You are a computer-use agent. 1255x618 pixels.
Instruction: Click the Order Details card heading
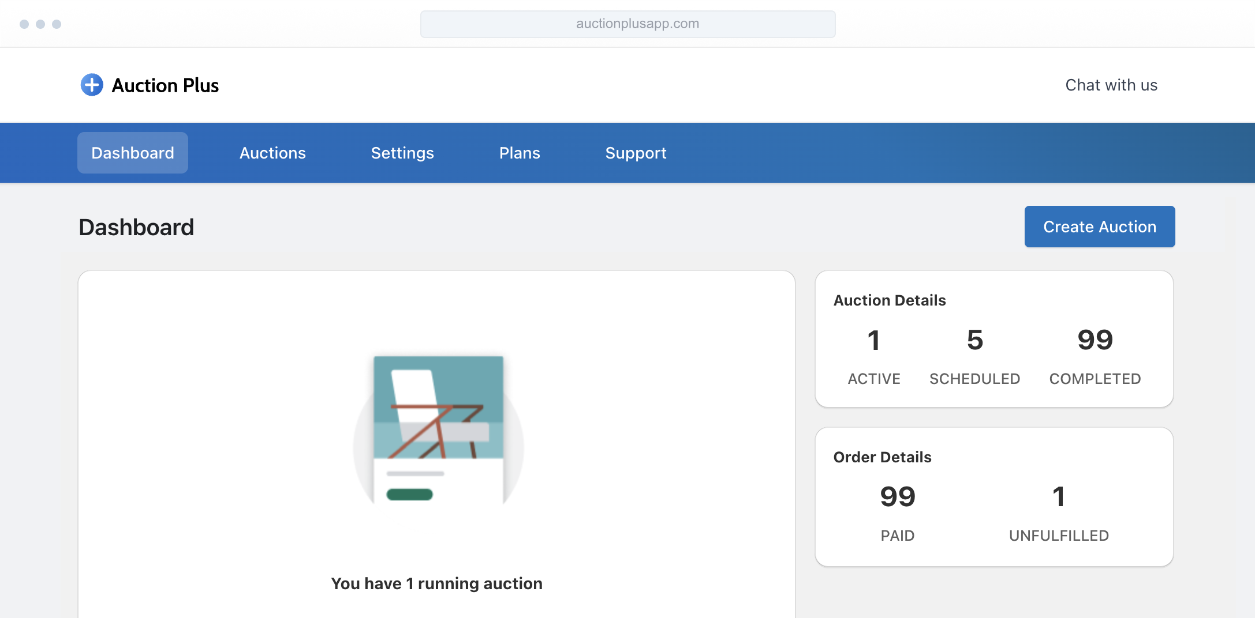pyautogui.click(x=882, y=457)
